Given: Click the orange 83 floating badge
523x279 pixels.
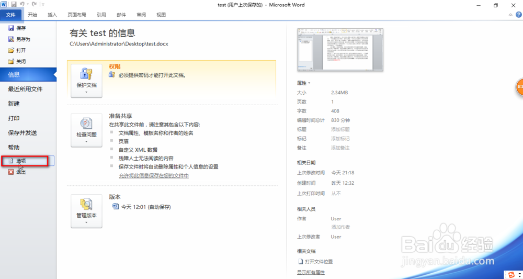Looking at the screenshot, I should (x=519, y=87).
